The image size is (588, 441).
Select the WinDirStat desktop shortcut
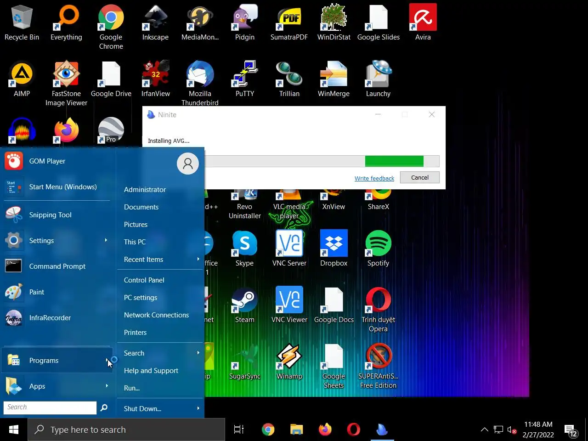point(334,23)
